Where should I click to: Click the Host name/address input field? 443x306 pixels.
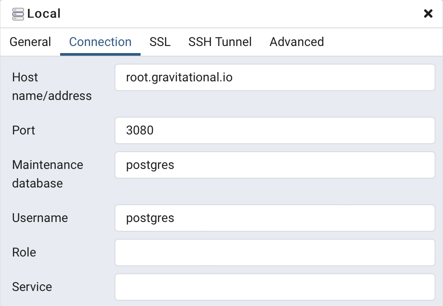pos(275,78)
